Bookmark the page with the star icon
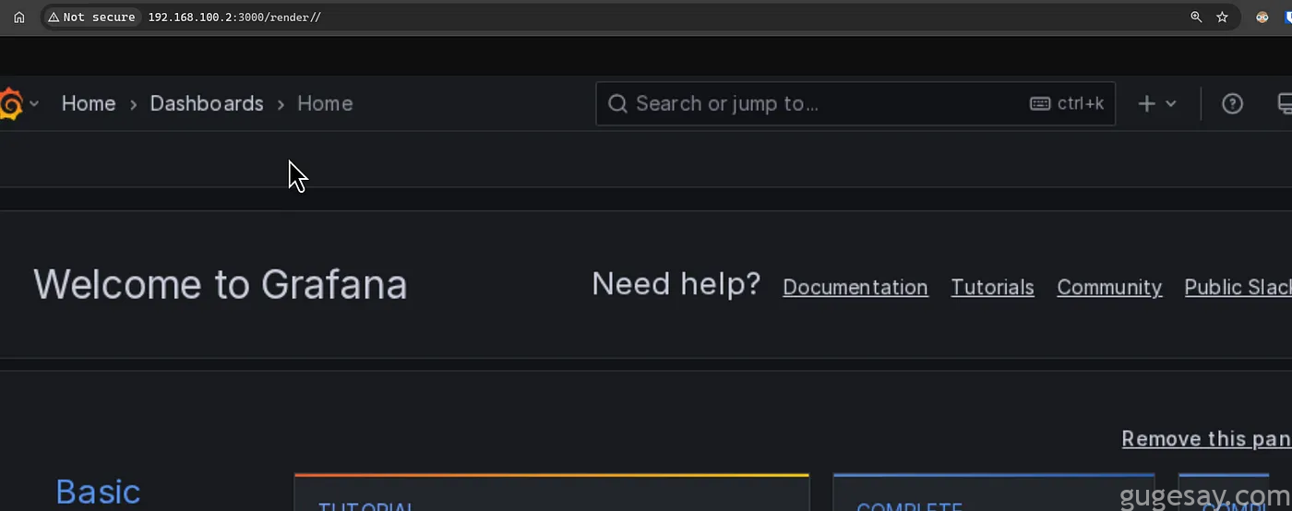Image resolution: width=1292 pixels, height=511 pixels. [x=1223, y=17]
